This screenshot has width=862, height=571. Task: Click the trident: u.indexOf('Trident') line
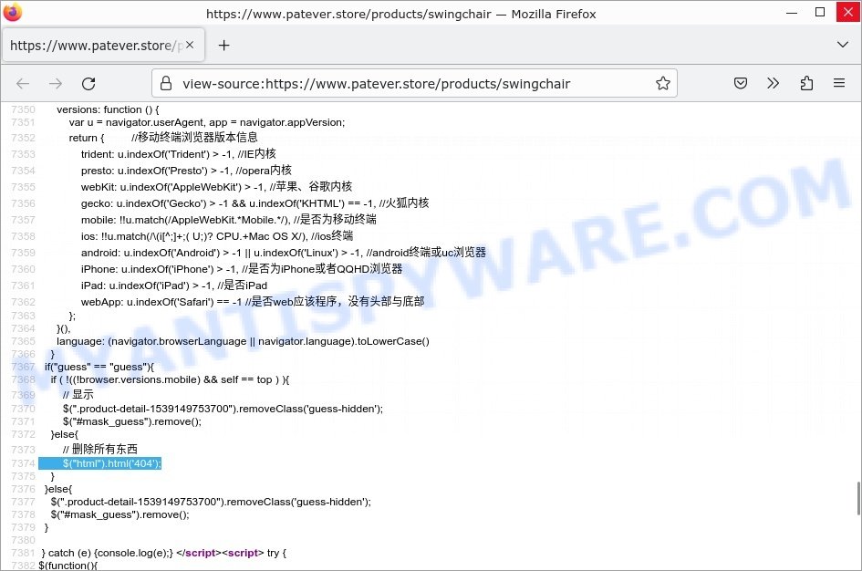pos(178,154)
